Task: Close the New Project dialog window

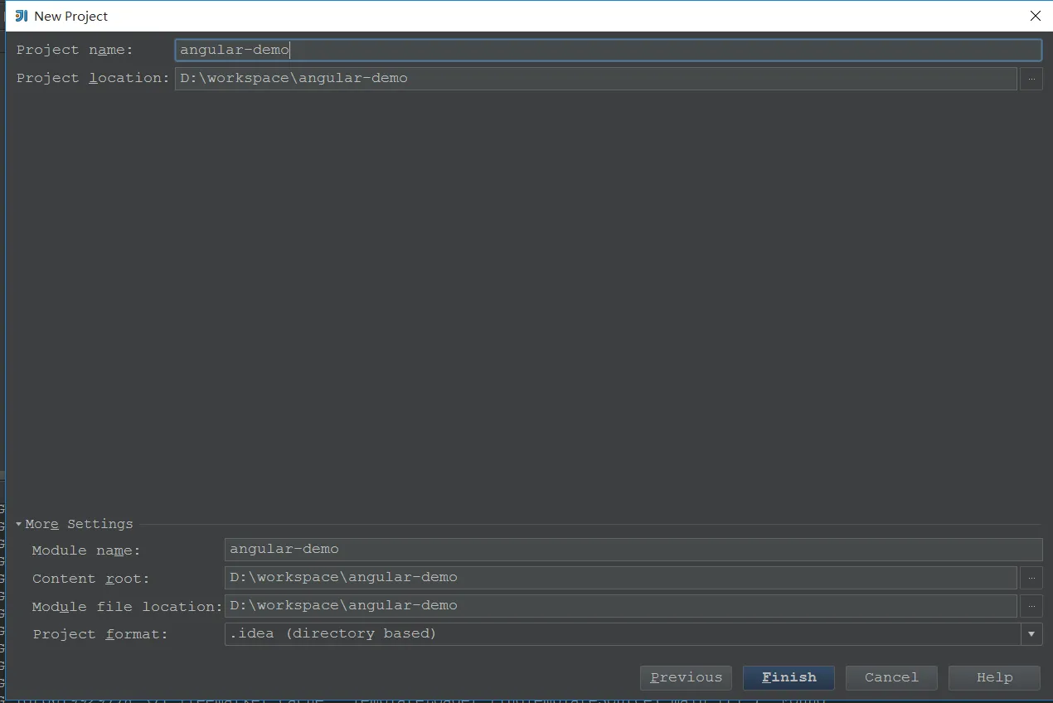Action: pos(1035,16)
